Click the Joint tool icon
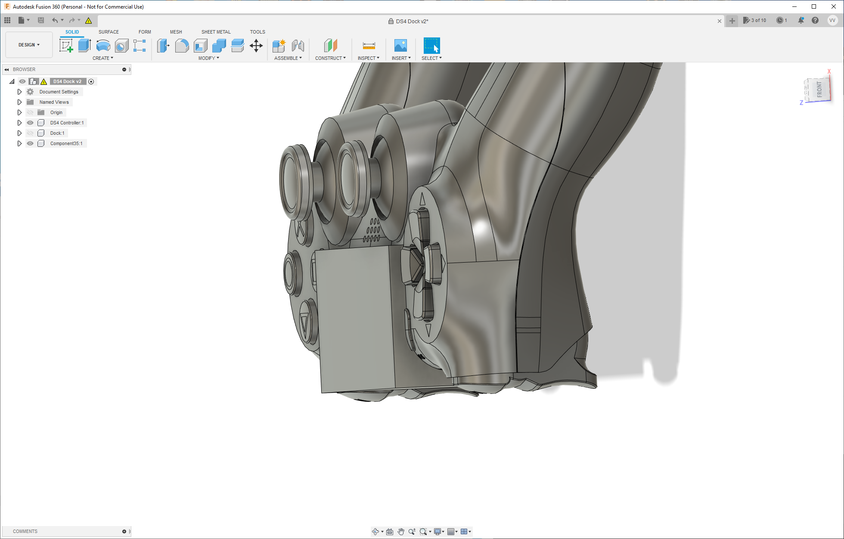This screenshot has width=844, height=539. (298, 45)
